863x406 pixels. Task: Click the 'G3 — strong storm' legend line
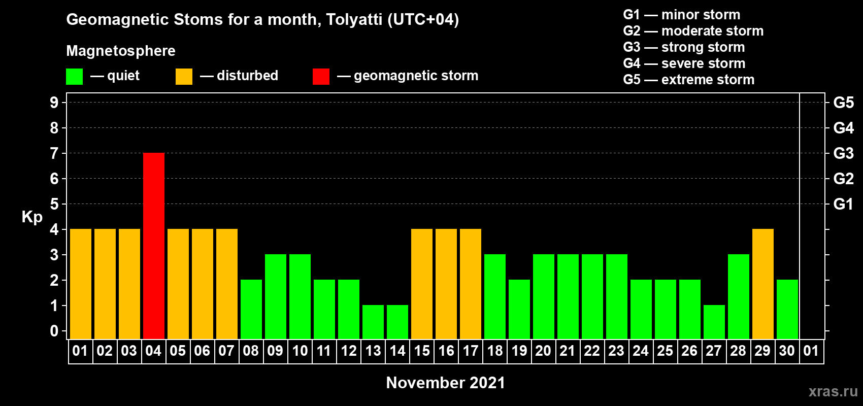(x=684, y=47)
